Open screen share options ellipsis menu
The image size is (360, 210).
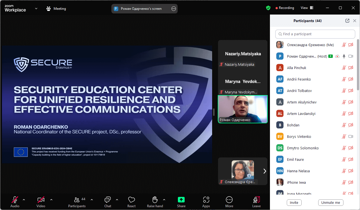(174, 9)
